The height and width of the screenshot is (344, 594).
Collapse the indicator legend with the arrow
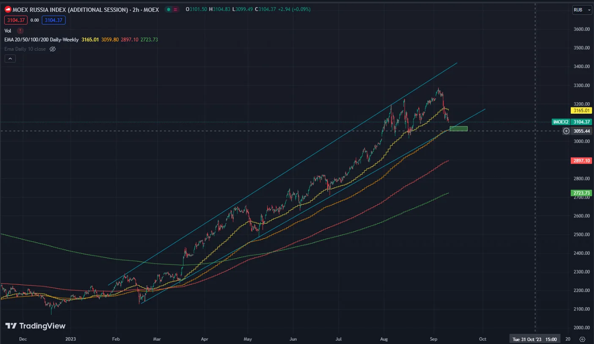(x=10, y=59)
